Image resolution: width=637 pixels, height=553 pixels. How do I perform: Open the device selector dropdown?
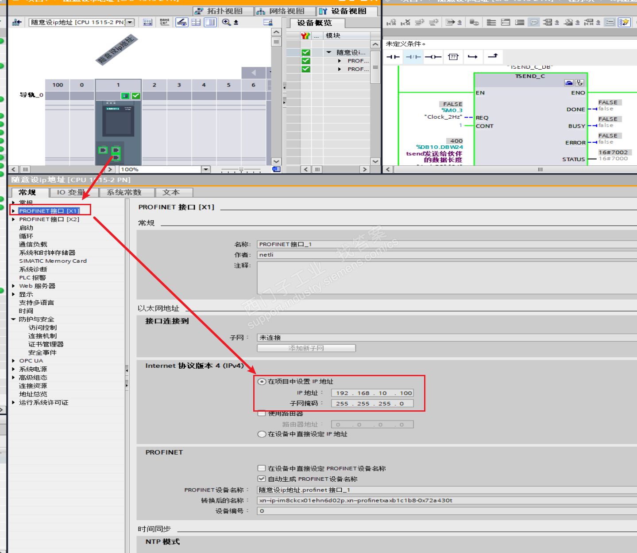[x=130, y=22]
